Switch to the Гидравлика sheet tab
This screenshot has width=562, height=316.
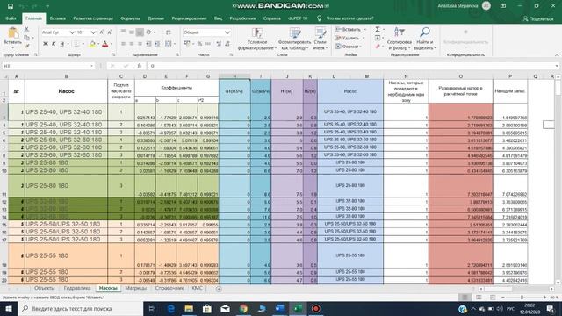[x=77, y=288]
